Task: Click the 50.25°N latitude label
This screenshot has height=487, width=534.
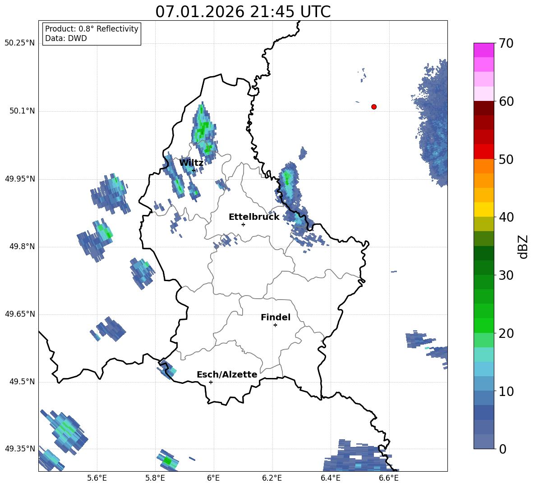Action: pyautogui.click(x=20, y=43)
